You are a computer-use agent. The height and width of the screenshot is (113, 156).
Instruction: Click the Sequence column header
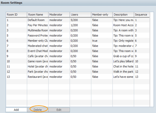click(x=142, y=15)
